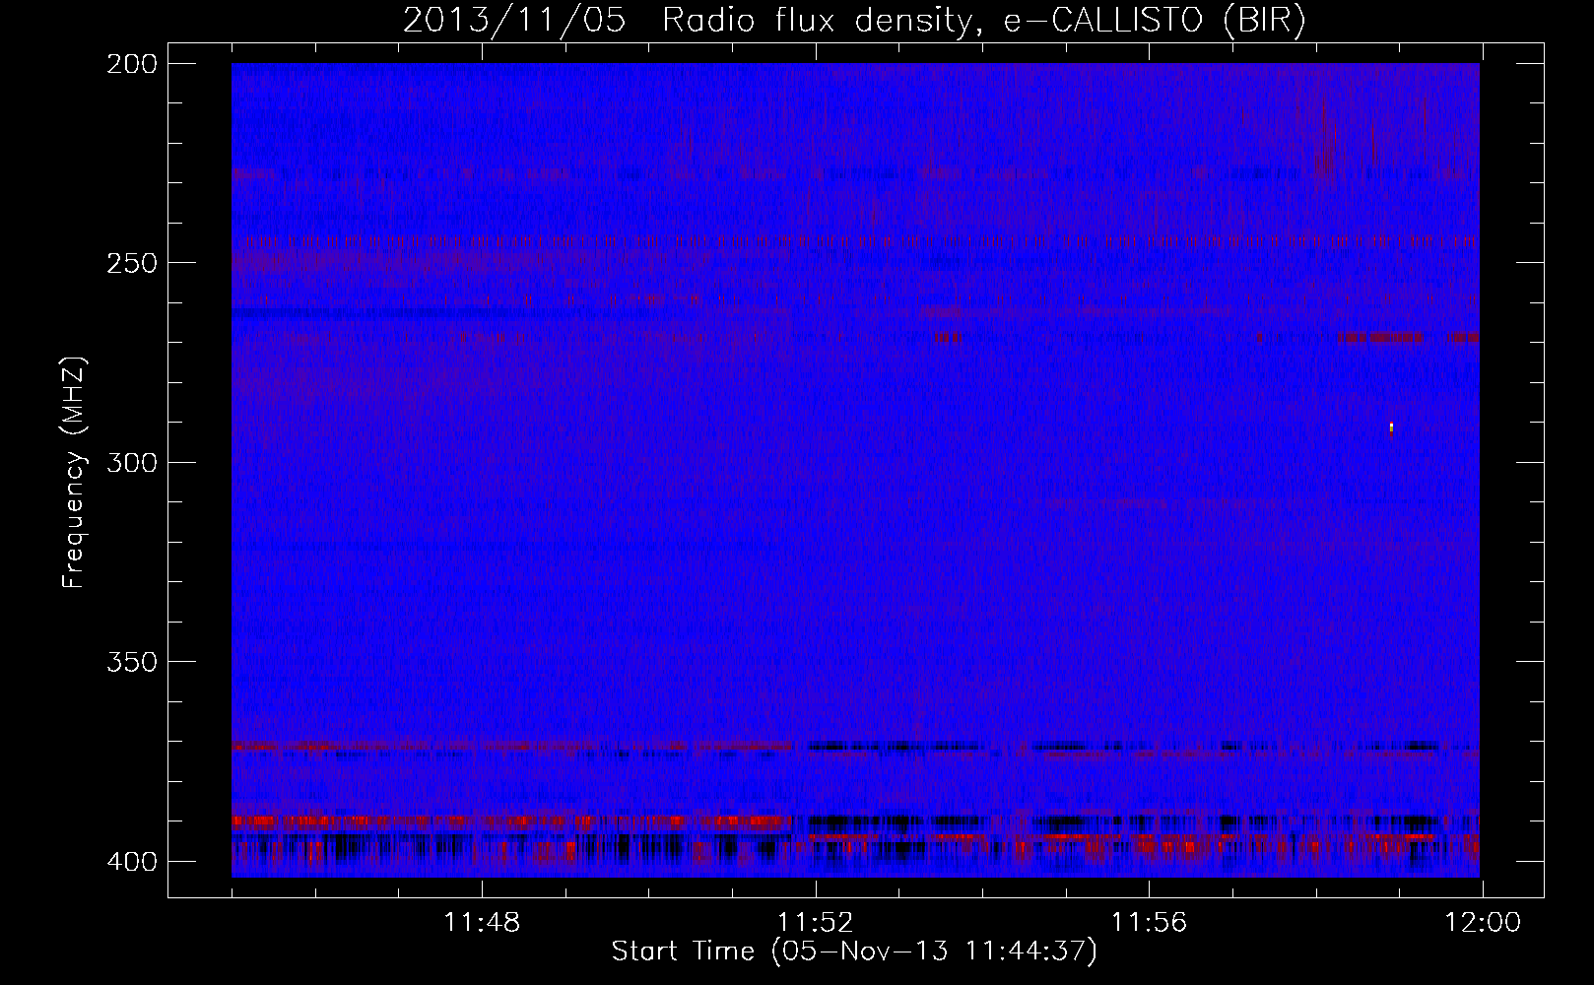Image resolution: width=1594 pixels, height=985 pixels.
Task: Click the plot title '2013/11/05 Radio flux density, e-CALLISTO (BIR)'
Action: 854,21
